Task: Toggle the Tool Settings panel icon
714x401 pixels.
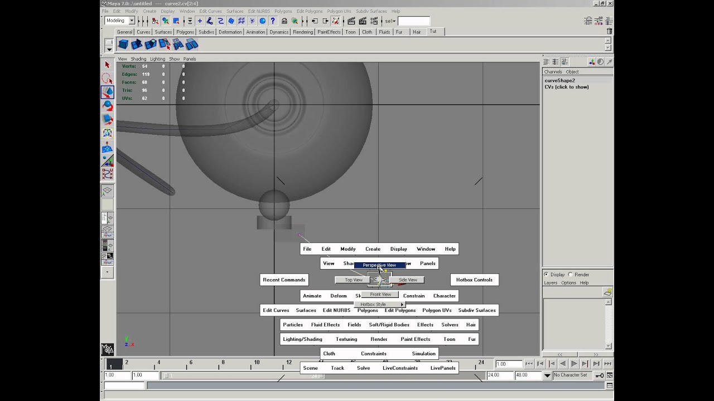Action: (x=599, y=21)
